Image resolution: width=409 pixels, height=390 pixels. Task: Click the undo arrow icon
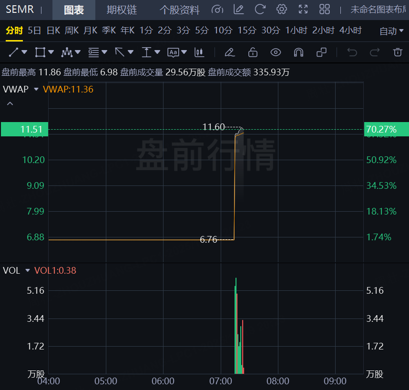[352, 52]
